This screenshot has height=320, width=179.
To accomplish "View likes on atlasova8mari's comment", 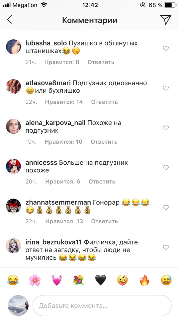I will pos(64,102).
